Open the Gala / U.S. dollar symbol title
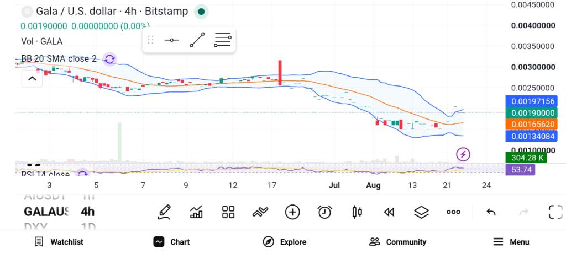 (x=112, y=12)
